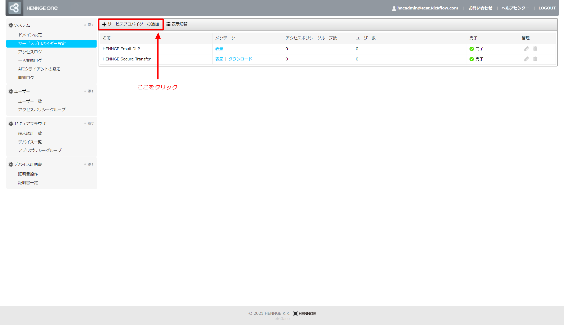
Task: Click 完了 status text in HENNGE Email DLP row
Action: 480,49
